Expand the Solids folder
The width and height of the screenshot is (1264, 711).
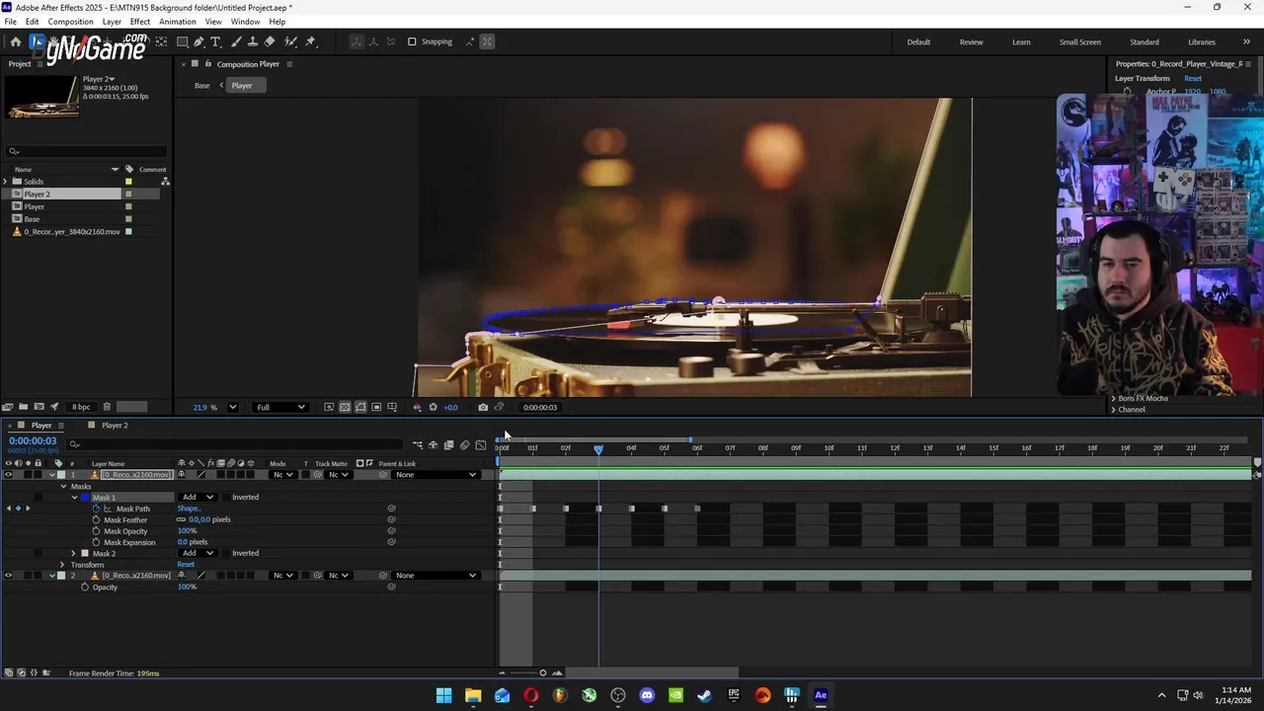point(5,182)
